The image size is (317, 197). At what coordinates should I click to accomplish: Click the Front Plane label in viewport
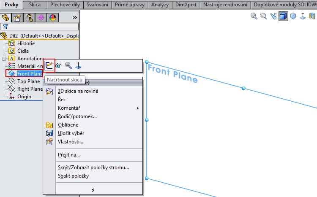tap(172, 74)
